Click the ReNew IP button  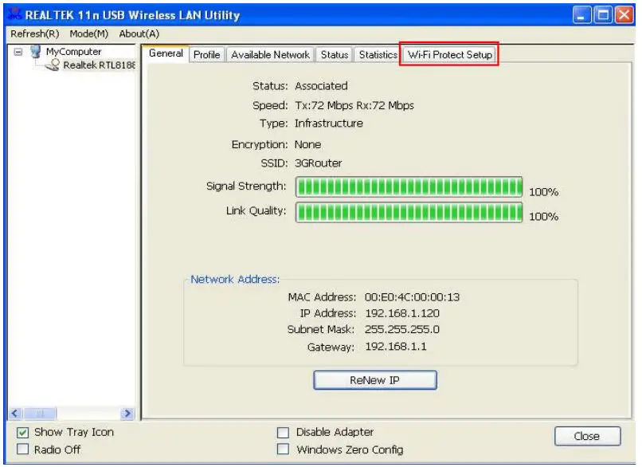point(375,380)
